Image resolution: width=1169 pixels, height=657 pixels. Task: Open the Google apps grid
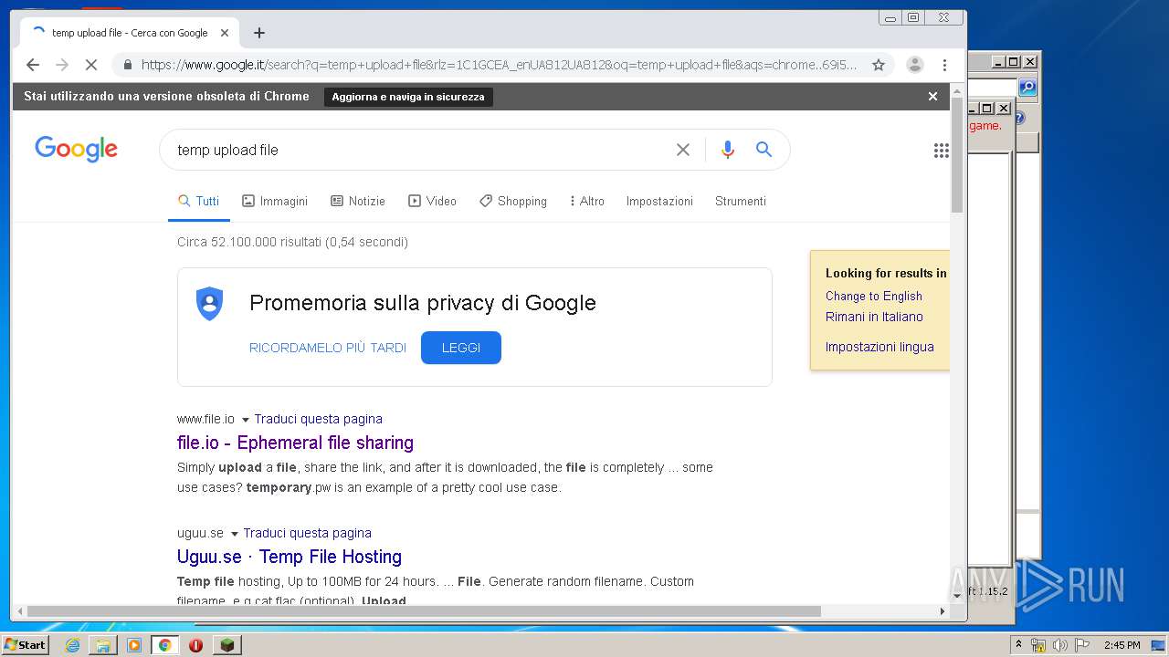[x=941, y=151]
